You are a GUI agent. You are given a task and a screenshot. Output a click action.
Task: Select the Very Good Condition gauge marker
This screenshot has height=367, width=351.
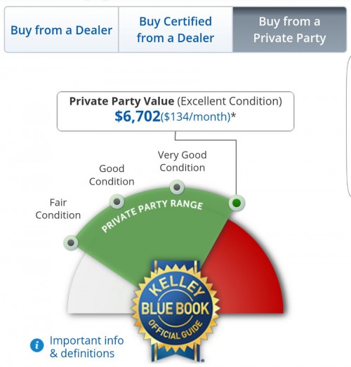[177, 187]
